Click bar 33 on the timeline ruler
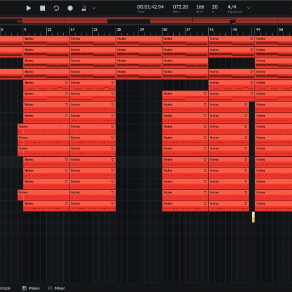Image resolution: width=292 pixels, height=292 pixels. [165, 29]
